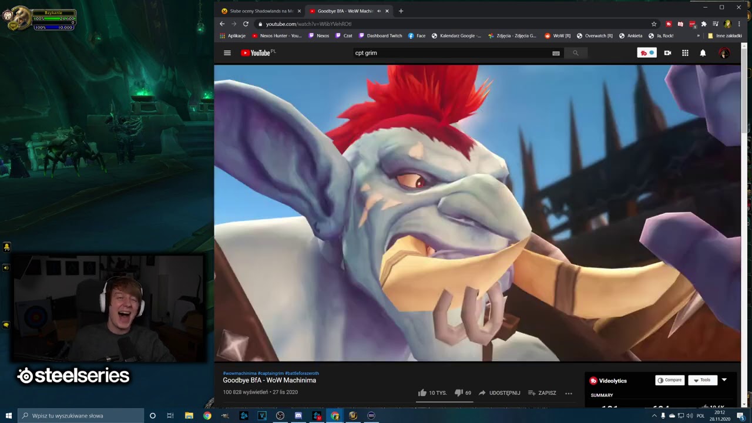
Task: Close the Słabe oceny Shadowlands tab
Action: (299, 11)
